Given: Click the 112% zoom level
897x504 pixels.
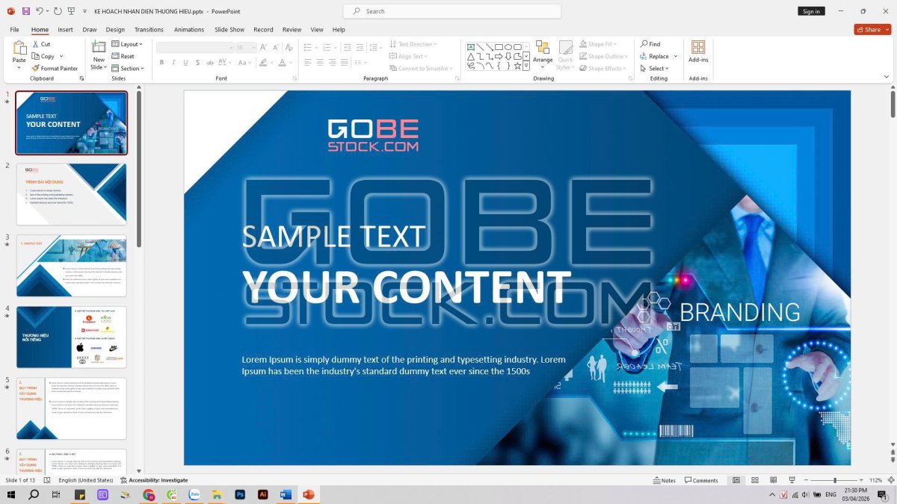Looking at the screenshot, I should click(x=876, y=480).
